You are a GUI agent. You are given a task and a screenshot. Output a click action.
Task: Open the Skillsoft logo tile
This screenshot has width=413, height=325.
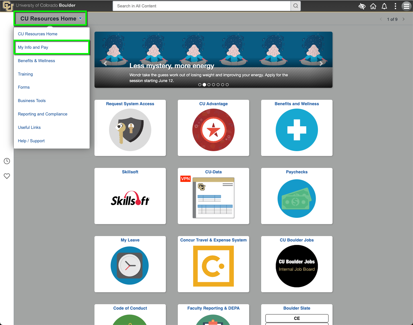(x=130, y=198)
